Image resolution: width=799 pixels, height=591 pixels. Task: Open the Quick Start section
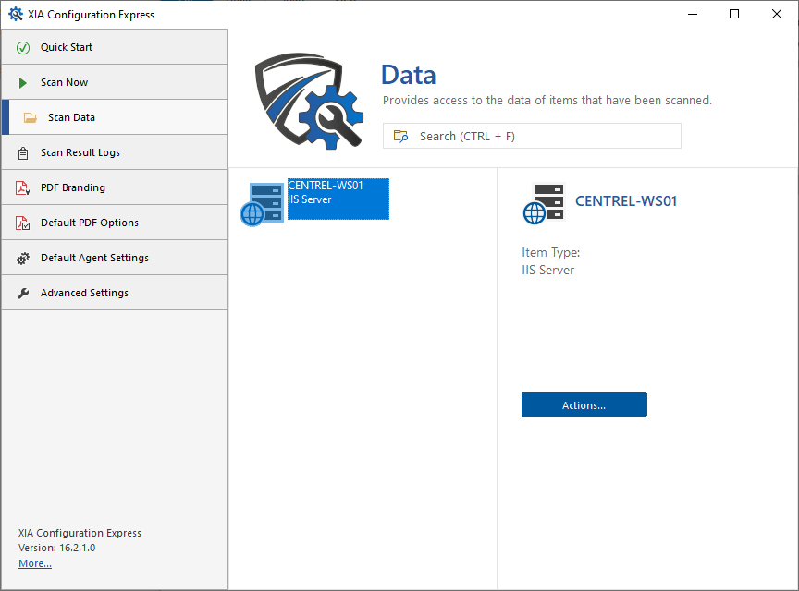pyautogui.click(x=115, y=47)
